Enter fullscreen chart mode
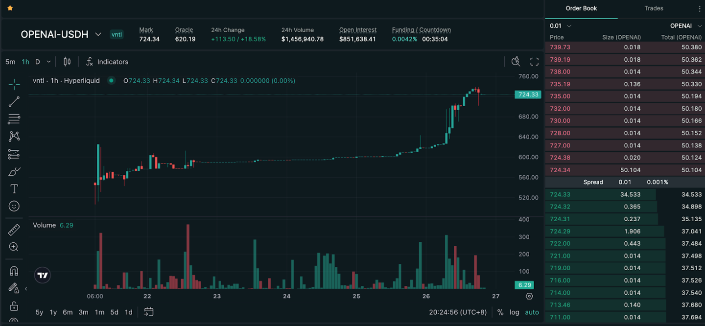The image size is (705, 326). tap(534, 62)
